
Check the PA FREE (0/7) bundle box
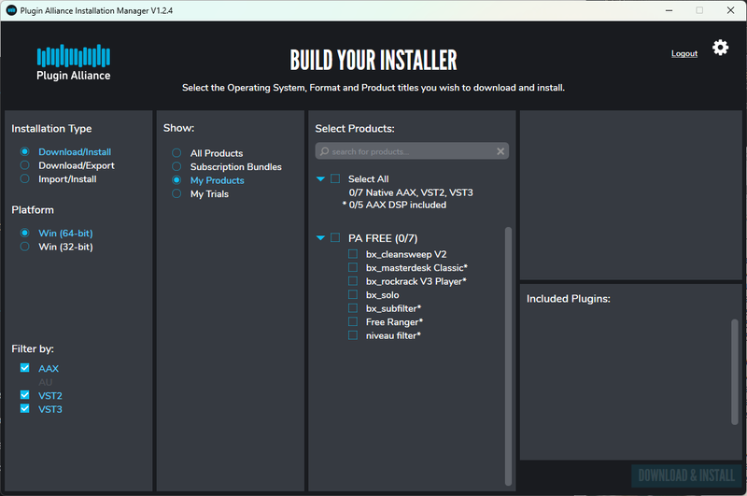(x=335, y=238)
